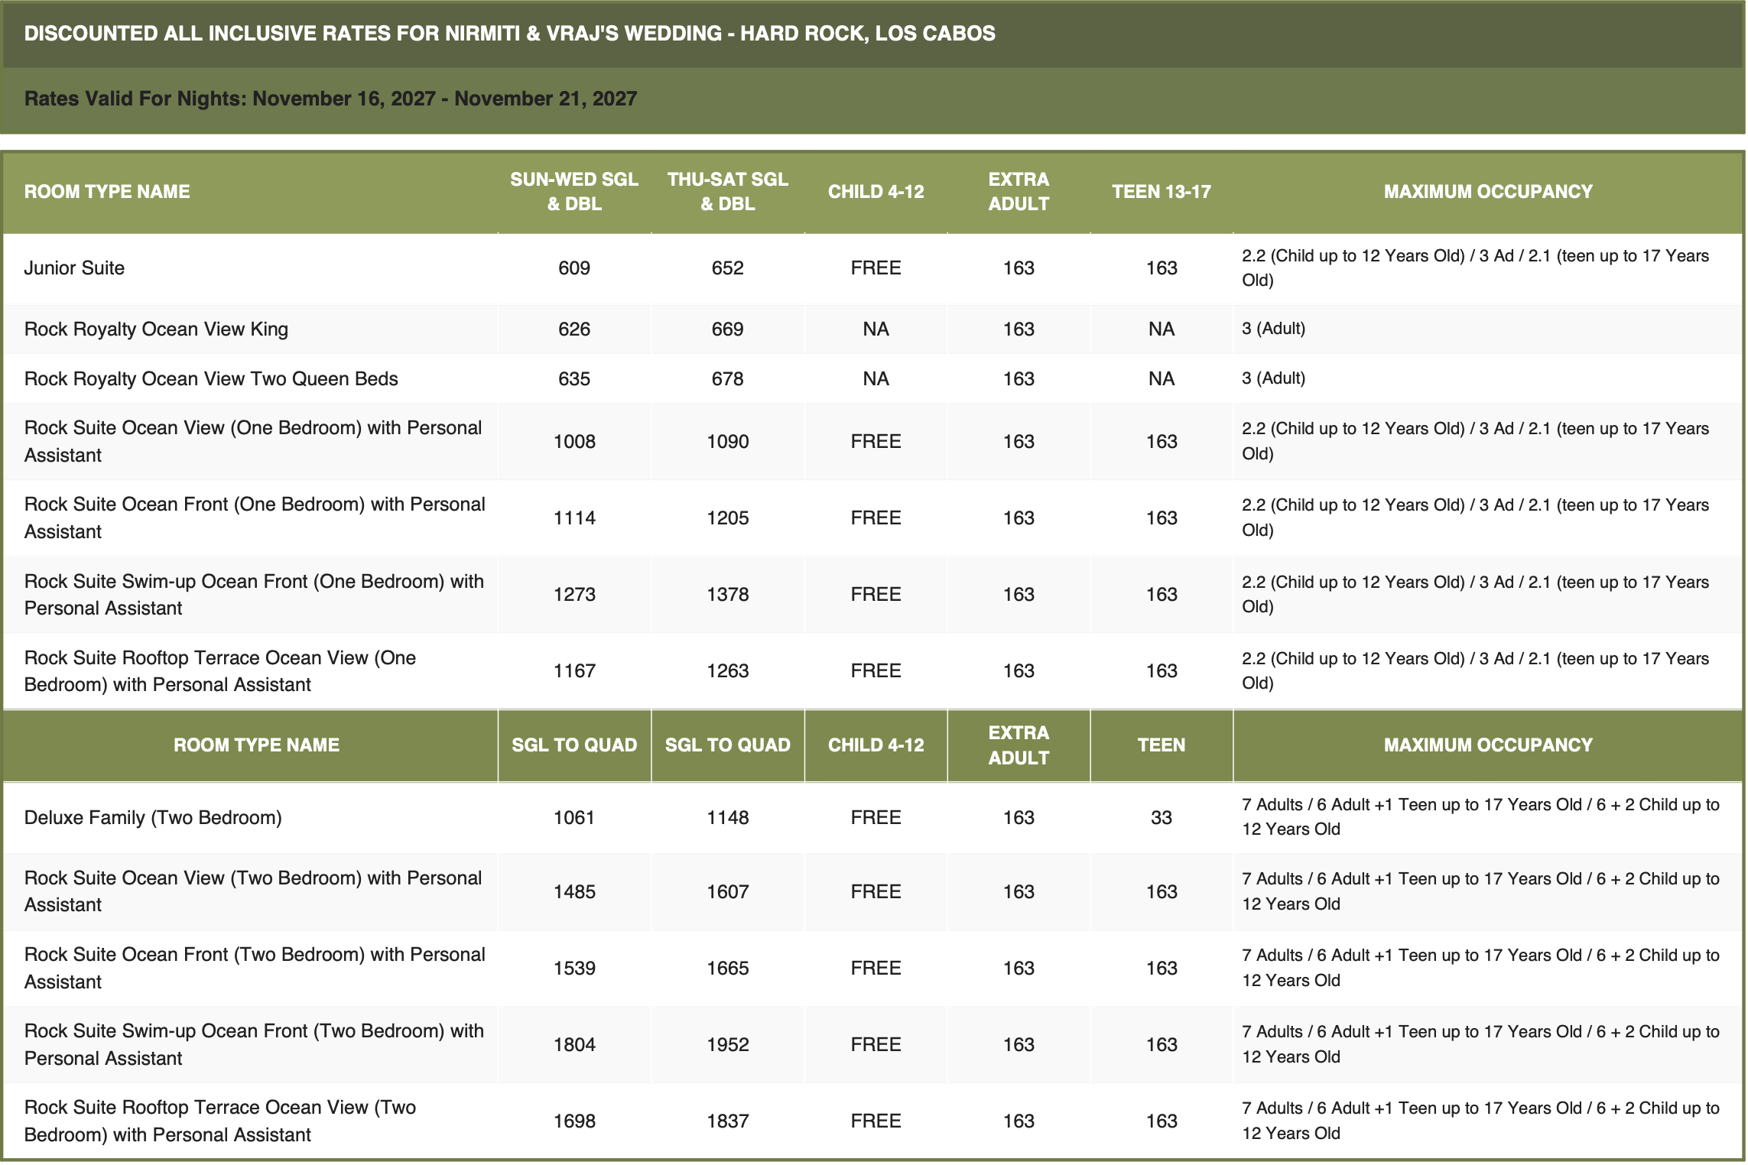The image size is (1748, 1165).
Task: Select Rock Suite Swim-up Ocean Front (Two Bedroom)
Action: [254, 1044]
